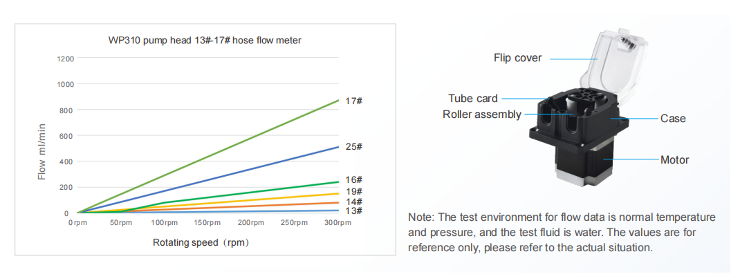740x274 pixels.
Task: Select the Case callout label
Action: tap(673, 119)
